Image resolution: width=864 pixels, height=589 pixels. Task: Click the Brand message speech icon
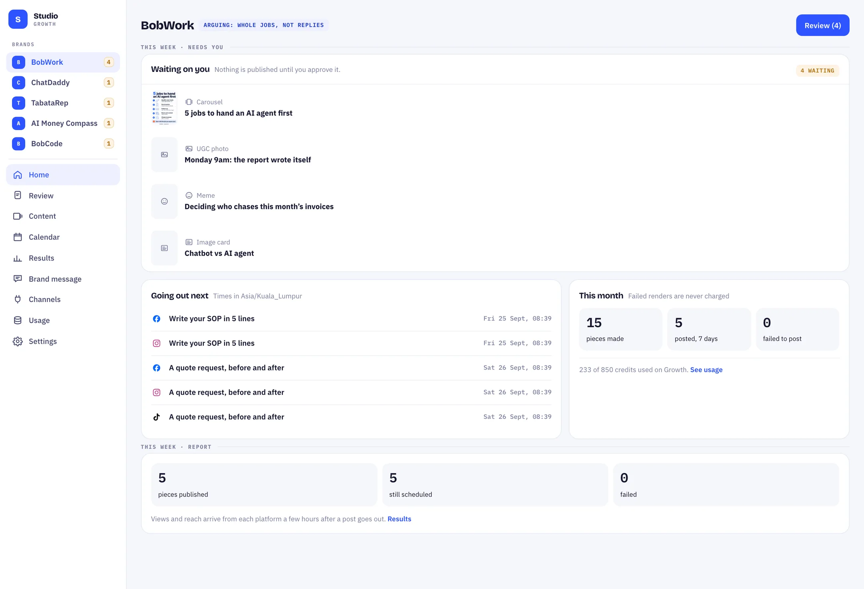click(18, 279)
